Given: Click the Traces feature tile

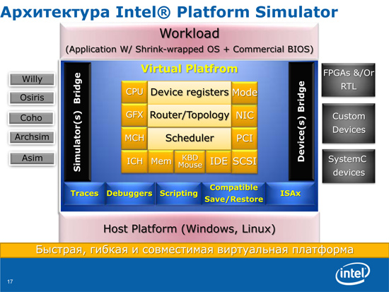Looking at the screenshot, I should pyautogui.click(x=84, y=194).
